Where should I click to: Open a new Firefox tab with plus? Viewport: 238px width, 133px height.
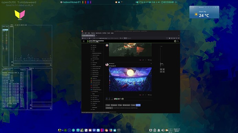(97, 36)
